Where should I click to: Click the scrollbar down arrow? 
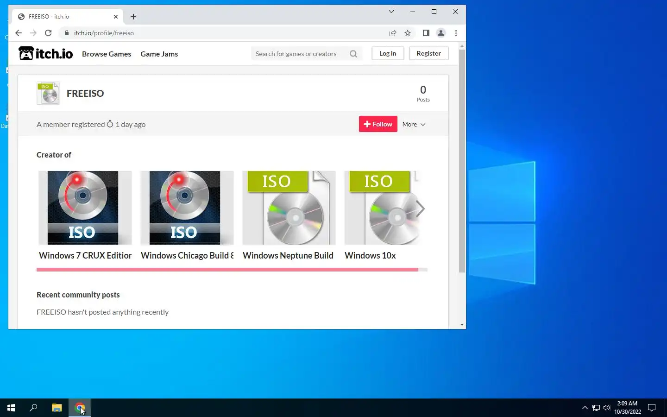tap(462, 325)
